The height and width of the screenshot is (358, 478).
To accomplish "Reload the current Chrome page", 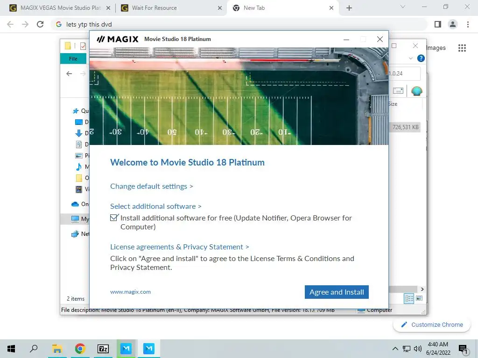I will click(x=40, y=24).
